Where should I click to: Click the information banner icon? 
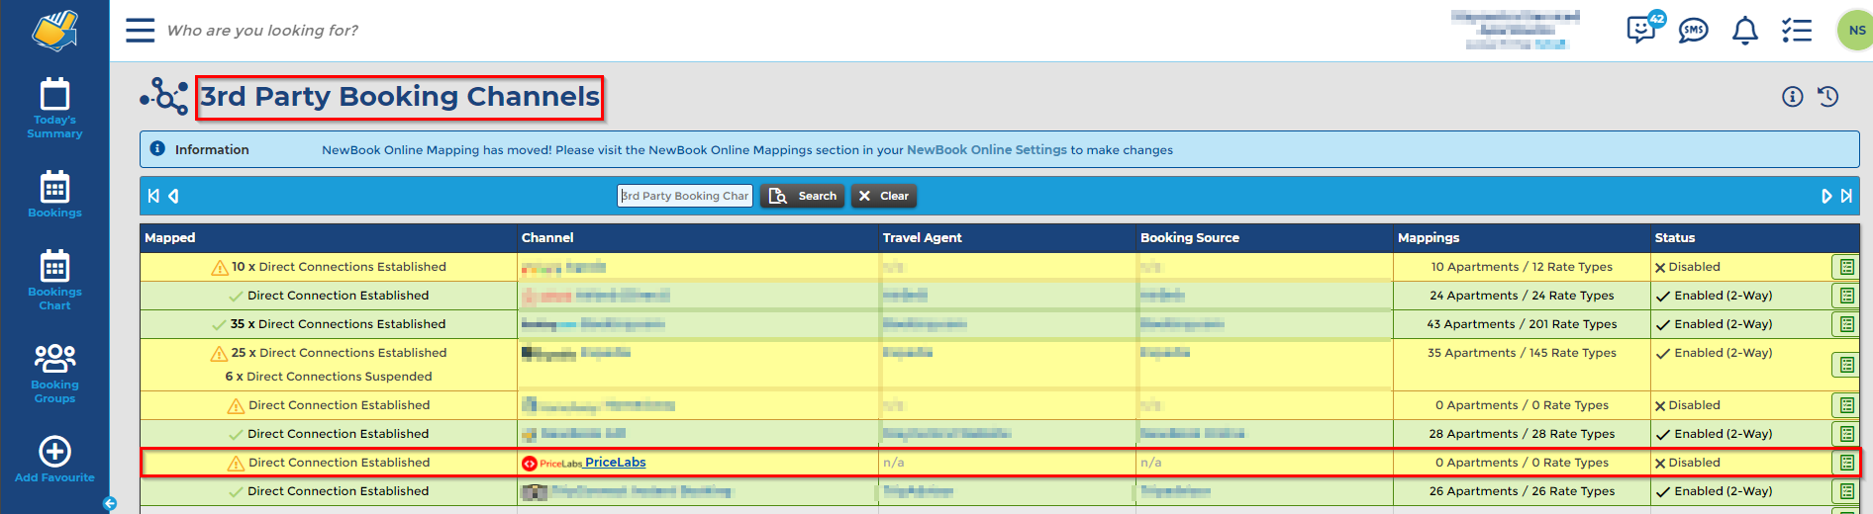157,148
